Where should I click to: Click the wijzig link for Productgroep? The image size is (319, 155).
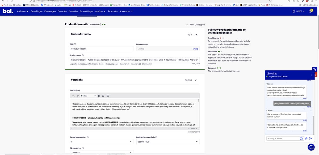[195, 49]
